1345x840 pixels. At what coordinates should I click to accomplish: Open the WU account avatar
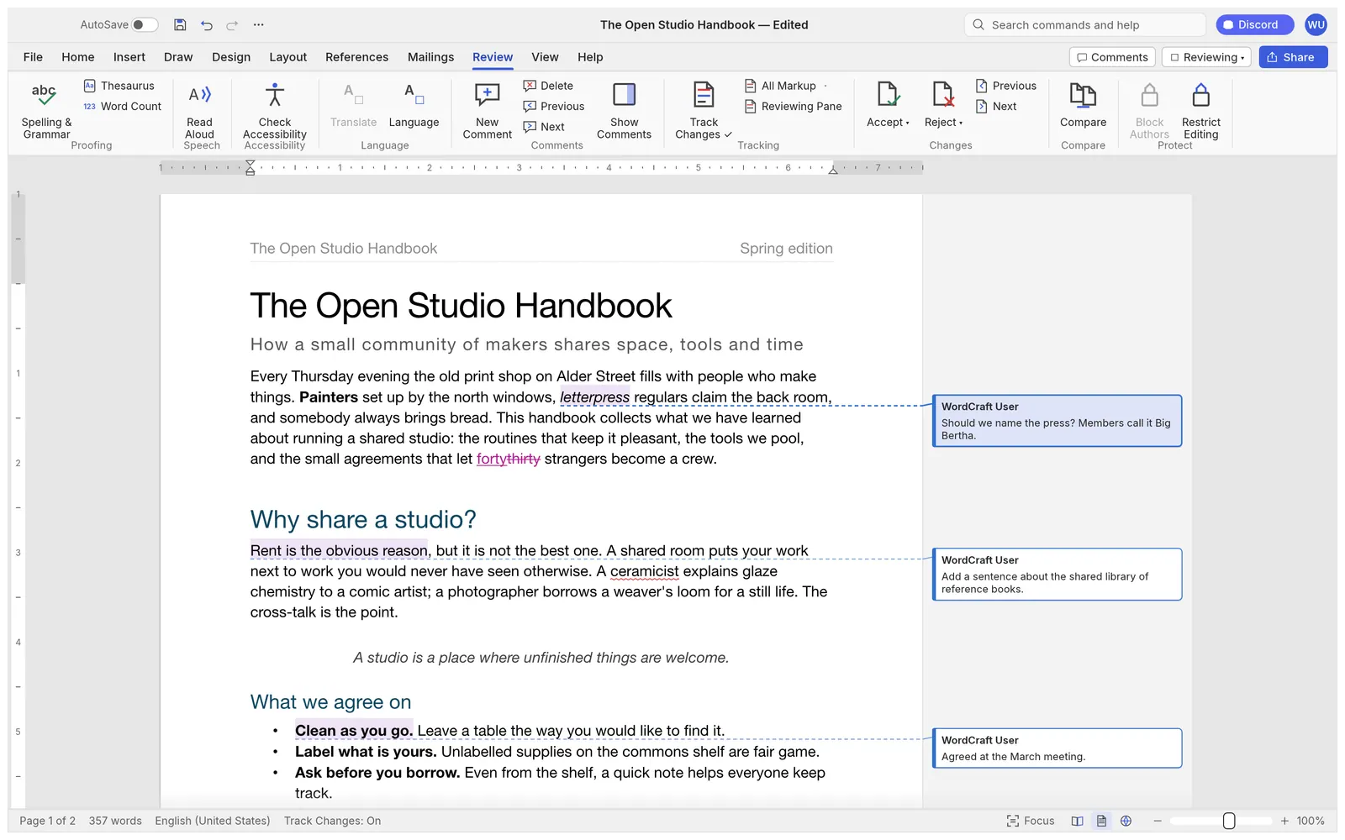[1316, 25]
